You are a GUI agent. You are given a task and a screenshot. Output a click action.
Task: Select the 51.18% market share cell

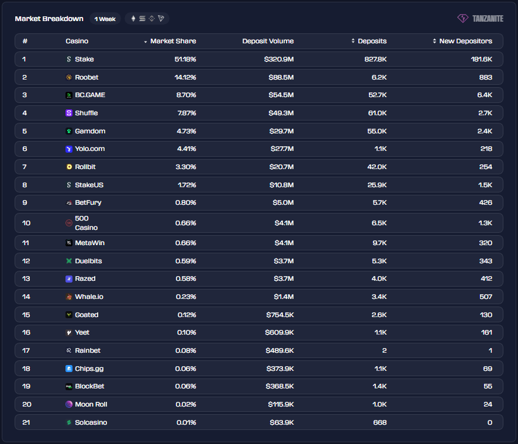(x=185, y=59)
